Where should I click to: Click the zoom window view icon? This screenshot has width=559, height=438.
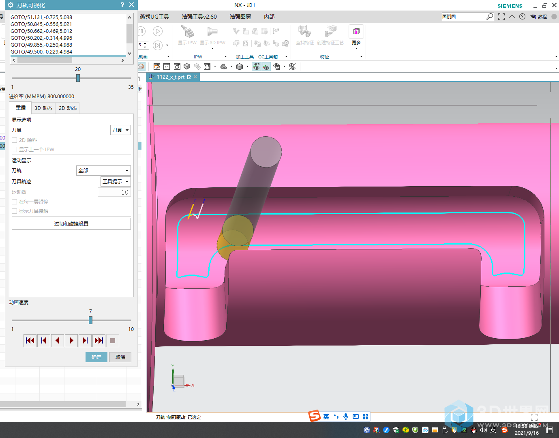[x=157, y=67]
